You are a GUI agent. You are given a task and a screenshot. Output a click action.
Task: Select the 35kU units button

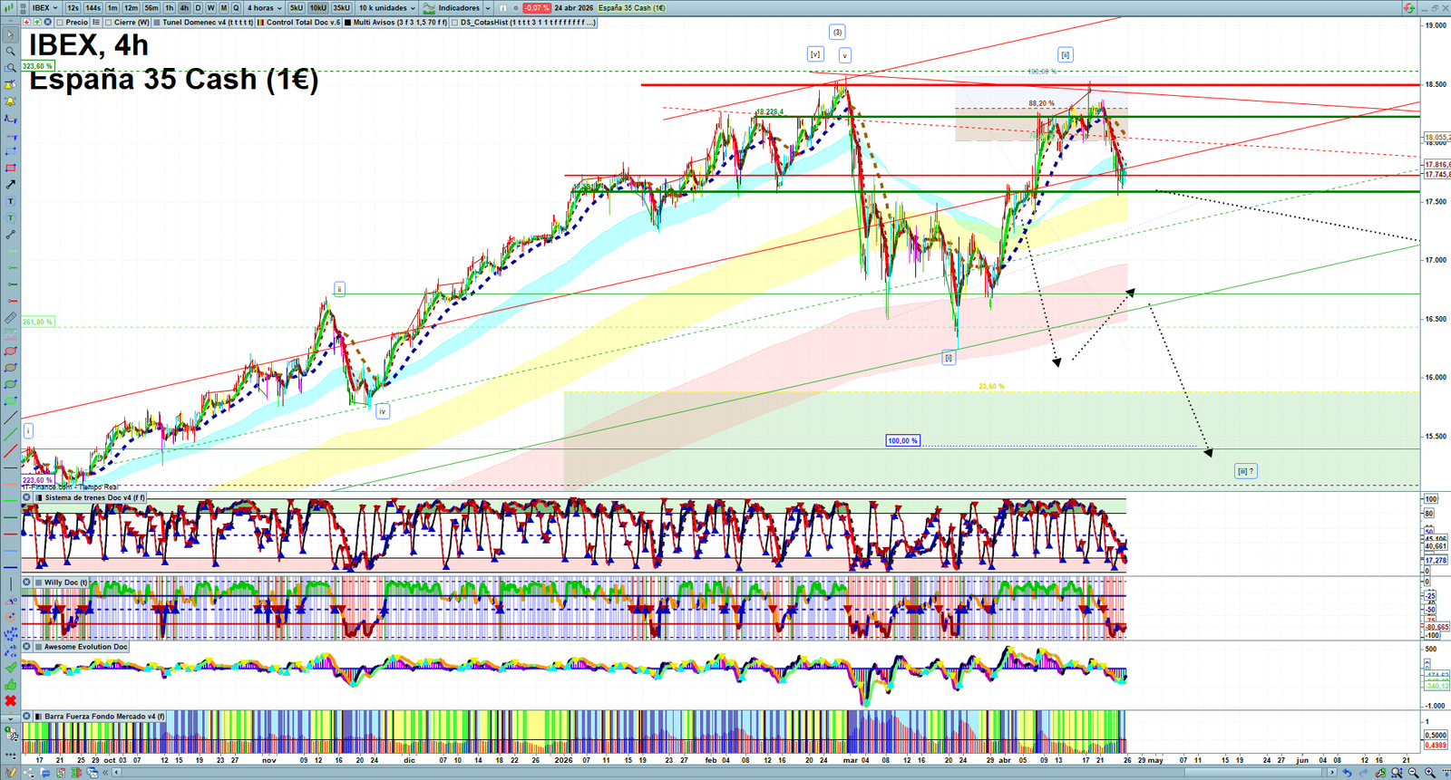point(341,8)
